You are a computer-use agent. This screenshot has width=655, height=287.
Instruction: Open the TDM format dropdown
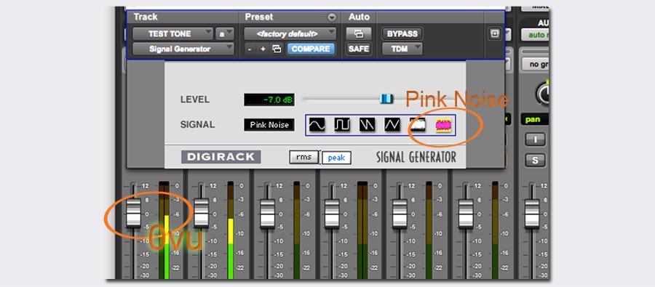[402, 49]
